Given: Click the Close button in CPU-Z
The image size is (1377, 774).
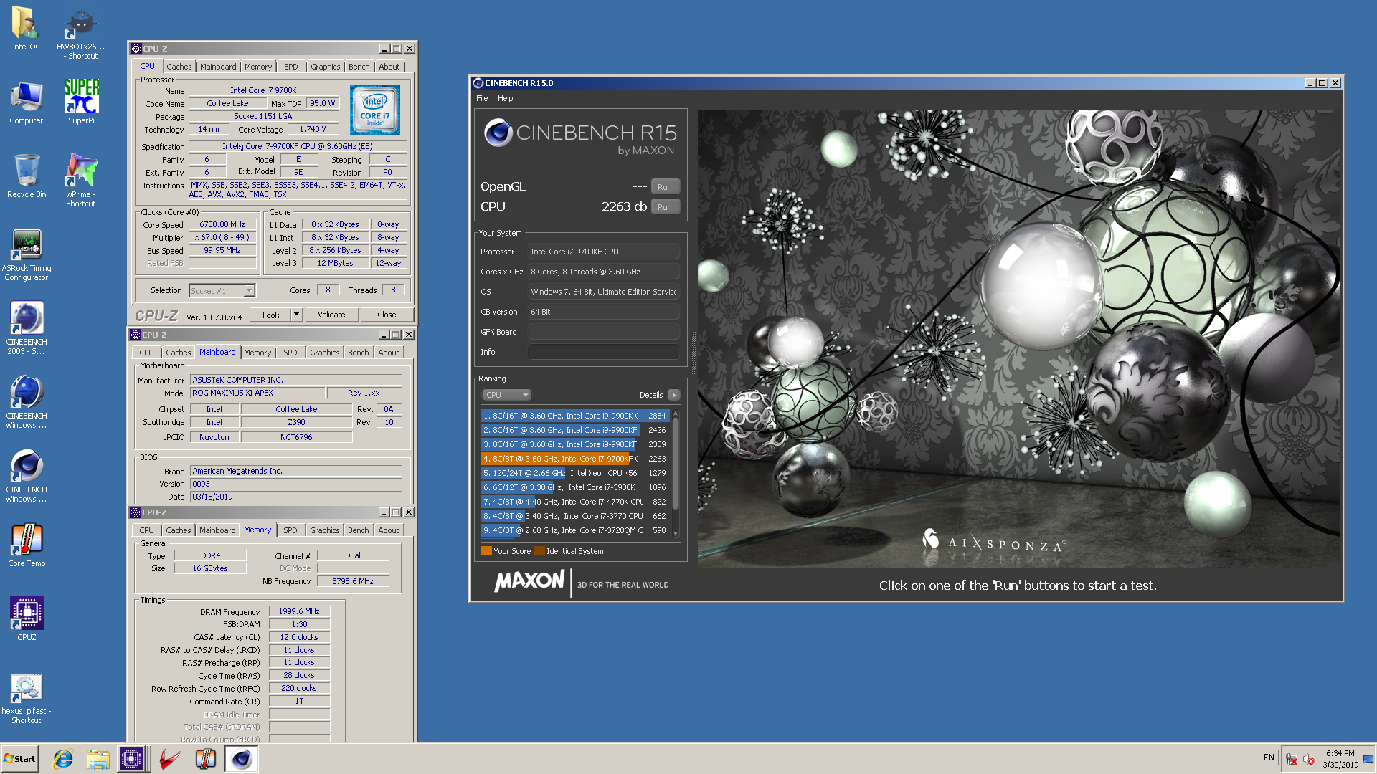Looking at the screenshot, I should point(387,315).
